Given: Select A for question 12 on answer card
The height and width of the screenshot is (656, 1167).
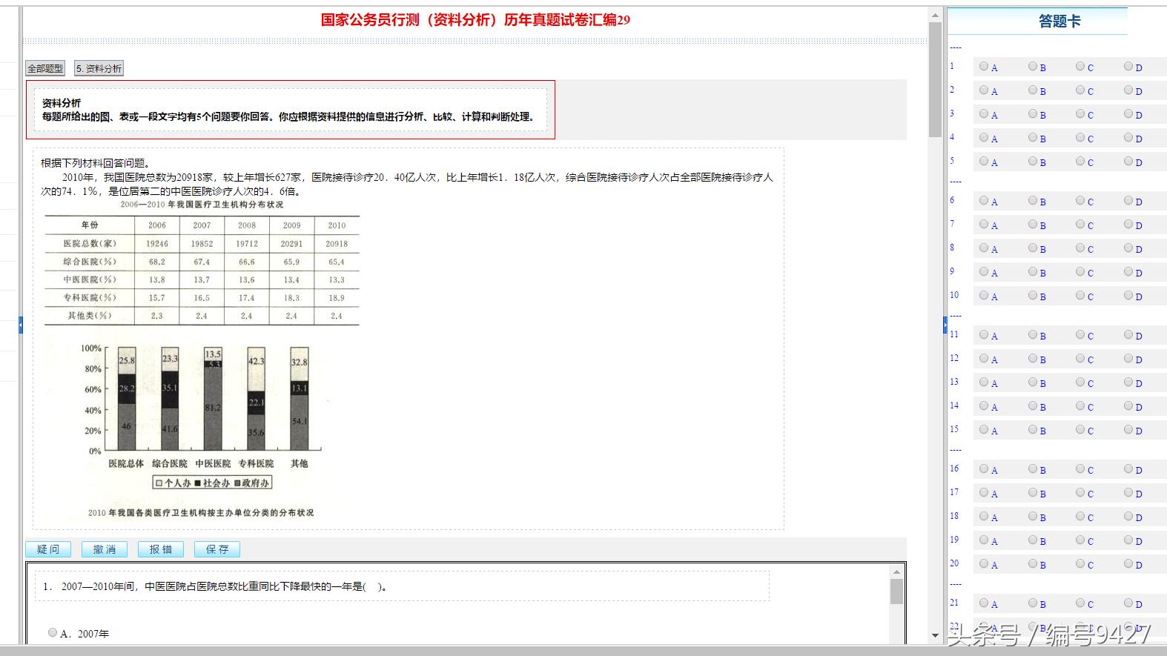Looking at the screenshot, I should point(984,358).
